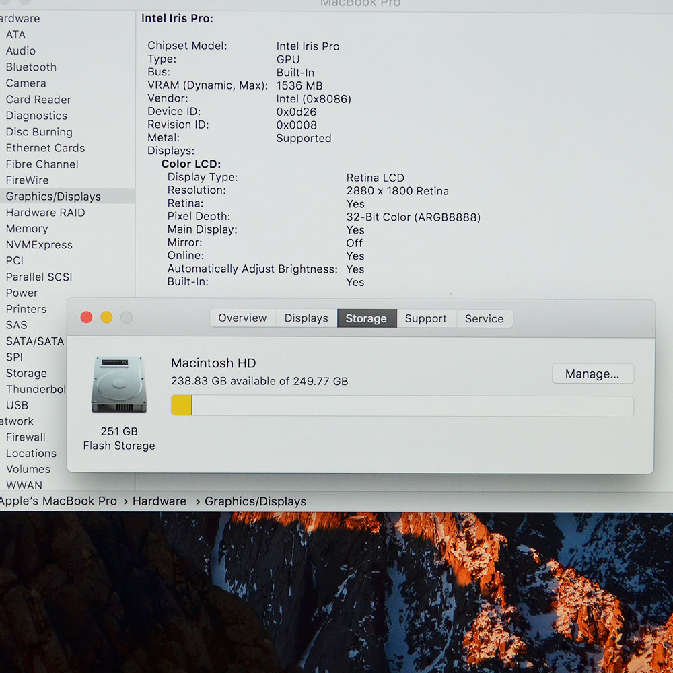Collapse the Network section header
673x673 pixels.
click(x=16, y=421)
